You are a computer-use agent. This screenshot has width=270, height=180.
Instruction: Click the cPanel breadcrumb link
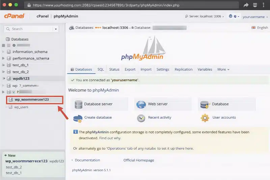43,16
